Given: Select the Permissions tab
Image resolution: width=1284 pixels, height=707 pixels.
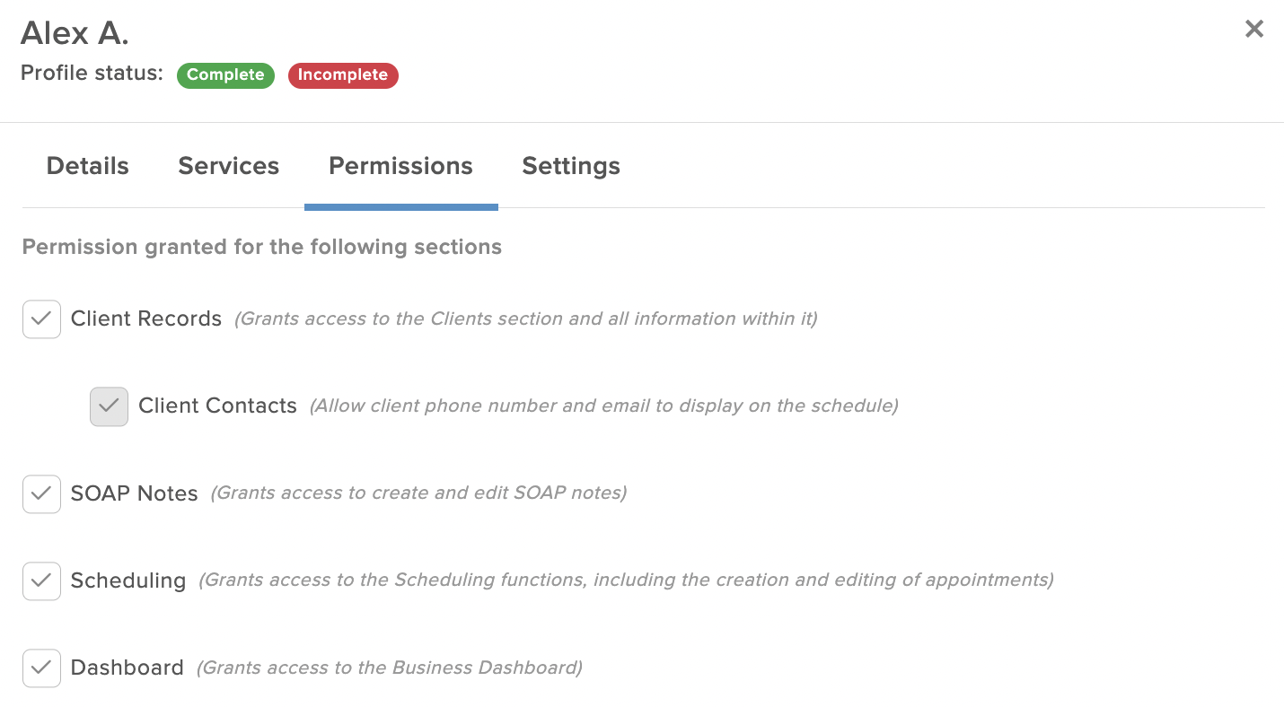Looking at the screenshot, I should [400, 166].
